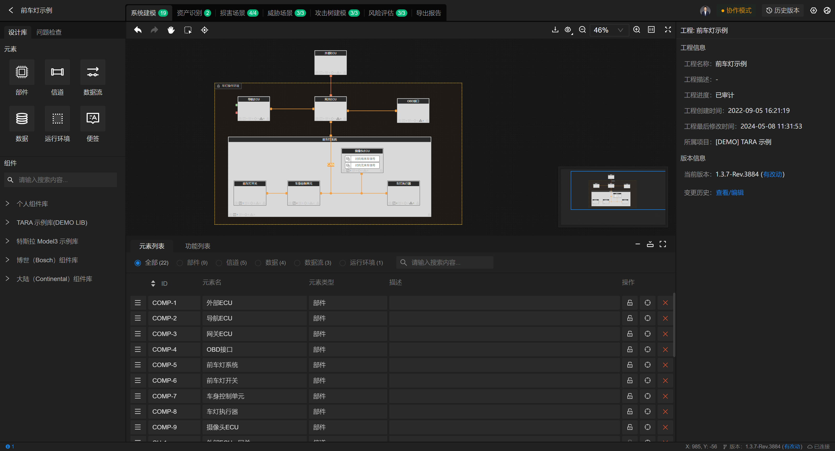Select the 全部 (22) radio filter
This screenshot has width=835, height=451.
point(138,263)
